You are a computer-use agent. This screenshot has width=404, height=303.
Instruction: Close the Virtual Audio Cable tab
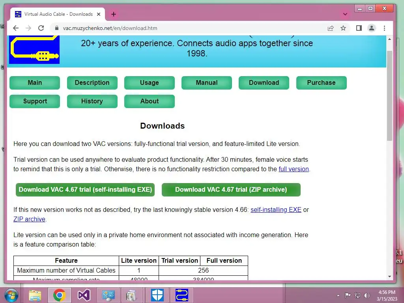(x=98, y=14)
